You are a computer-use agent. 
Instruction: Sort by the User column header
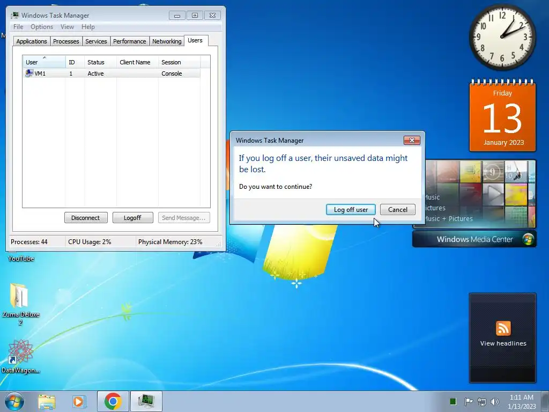tap(44, 62)
